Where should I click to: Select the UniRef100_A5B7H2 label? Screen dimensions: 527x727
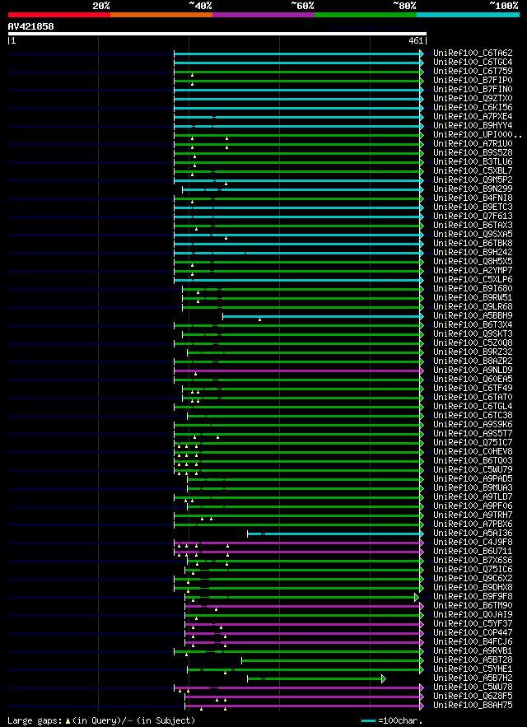[x=473, y=678]
